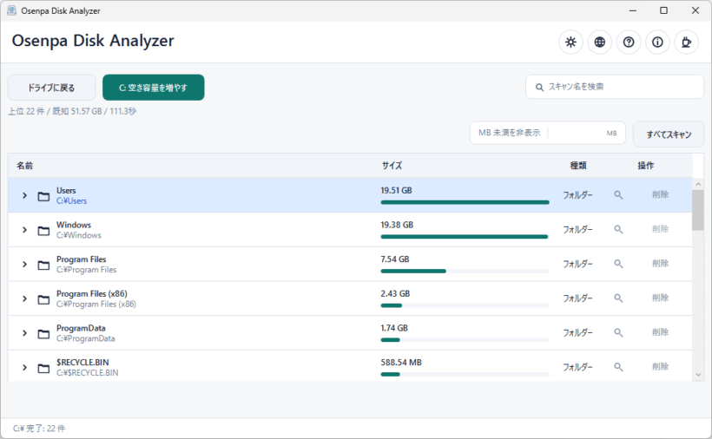
Task: Expand the Program Files folder chevron
Action: 24,265
